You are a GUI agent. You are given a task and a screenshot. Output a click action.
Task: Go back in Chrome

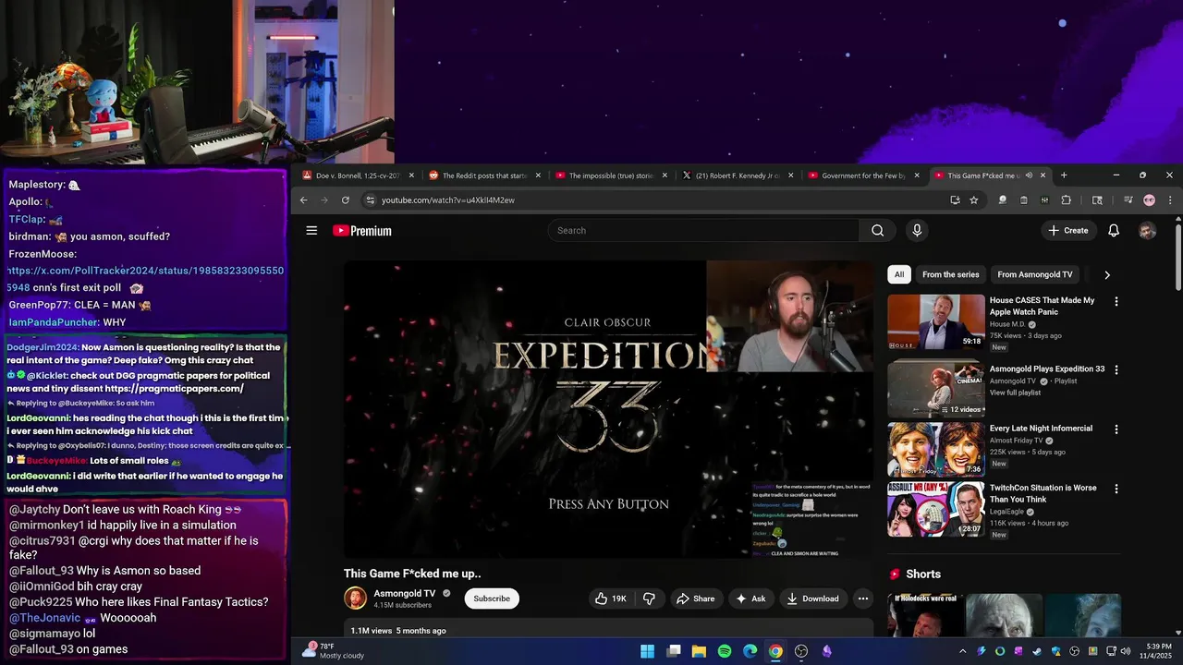coord(303,200)
